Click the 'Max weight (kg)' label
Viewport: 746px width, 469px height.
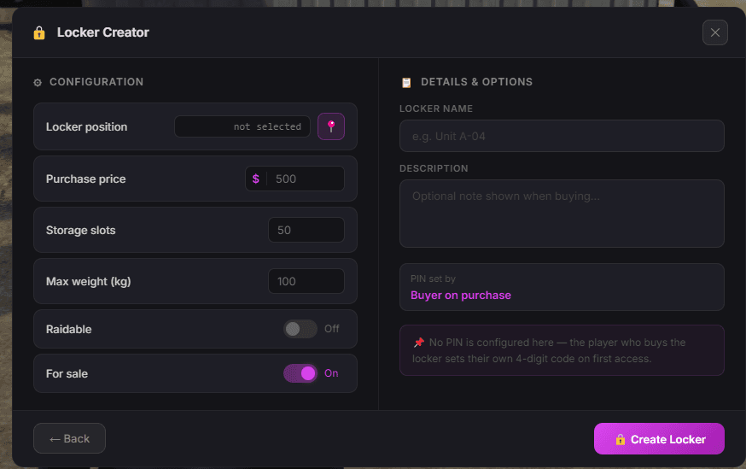pyautogui.click(x=89, y=282)
